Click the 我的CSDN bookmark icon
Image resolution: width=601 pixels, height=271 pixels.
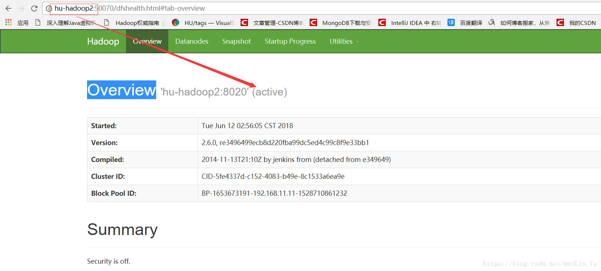(x=560, y=22)
